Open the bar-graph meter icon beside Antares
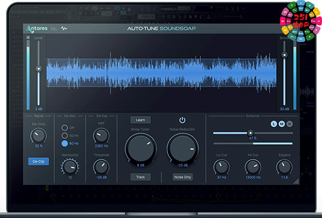Viewport: 322px width, 218px height. click(54, 28)
